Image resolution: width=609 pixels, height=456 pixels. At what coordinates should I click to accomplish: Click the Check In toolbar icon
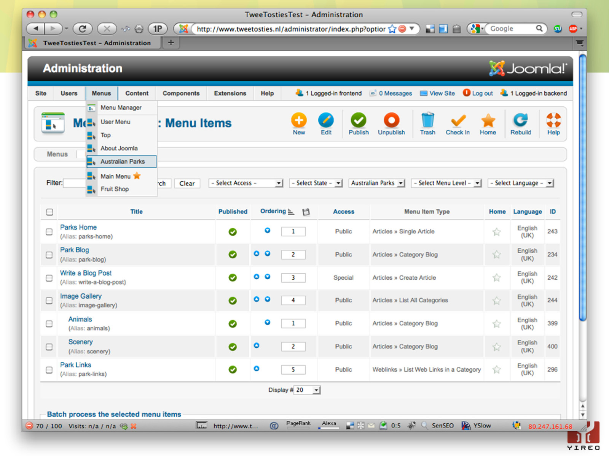[458, 120]
